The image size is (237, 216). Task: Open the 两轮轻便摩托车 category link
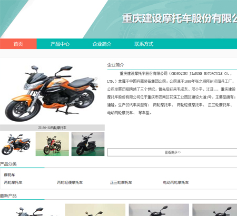click(x=70, y=182)
